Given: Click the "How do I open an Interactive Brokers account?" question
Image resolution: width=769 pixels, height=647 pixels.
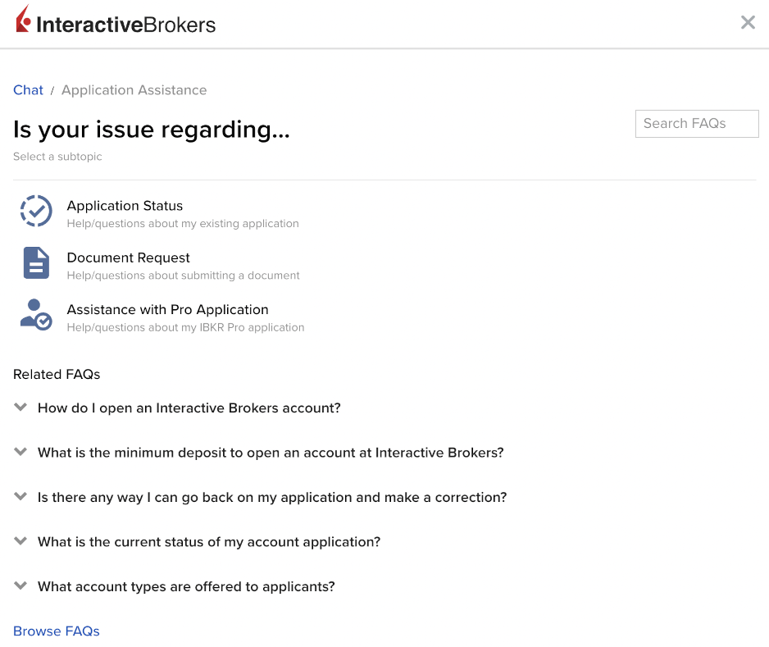Looking at the screenshot, I should [x=189, y=408].
